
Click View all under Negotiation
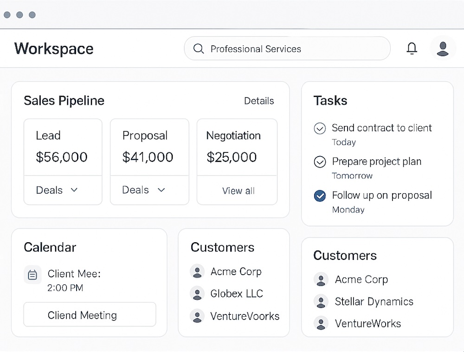[x=238, y=191]
